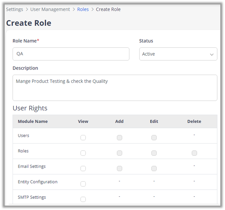Screen dimensions: 225x210
Task: Check View box for Email Settings
Action: 83,168
